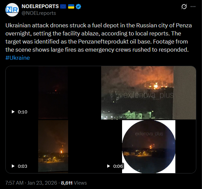The image size is (202, 189).
Task: Play the 0:03 video clip
Action: point(13,166)
